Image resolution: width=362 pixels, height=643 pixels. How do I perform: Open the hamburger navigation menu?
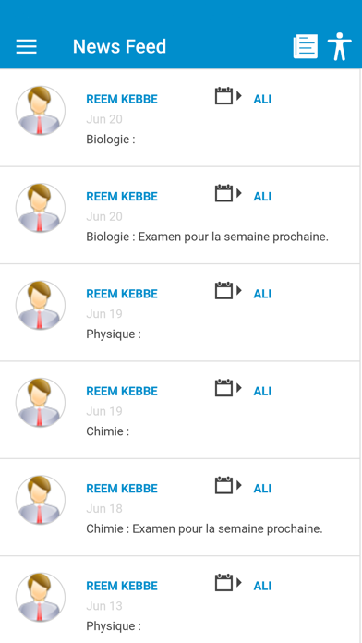click(x=26, y=47)
